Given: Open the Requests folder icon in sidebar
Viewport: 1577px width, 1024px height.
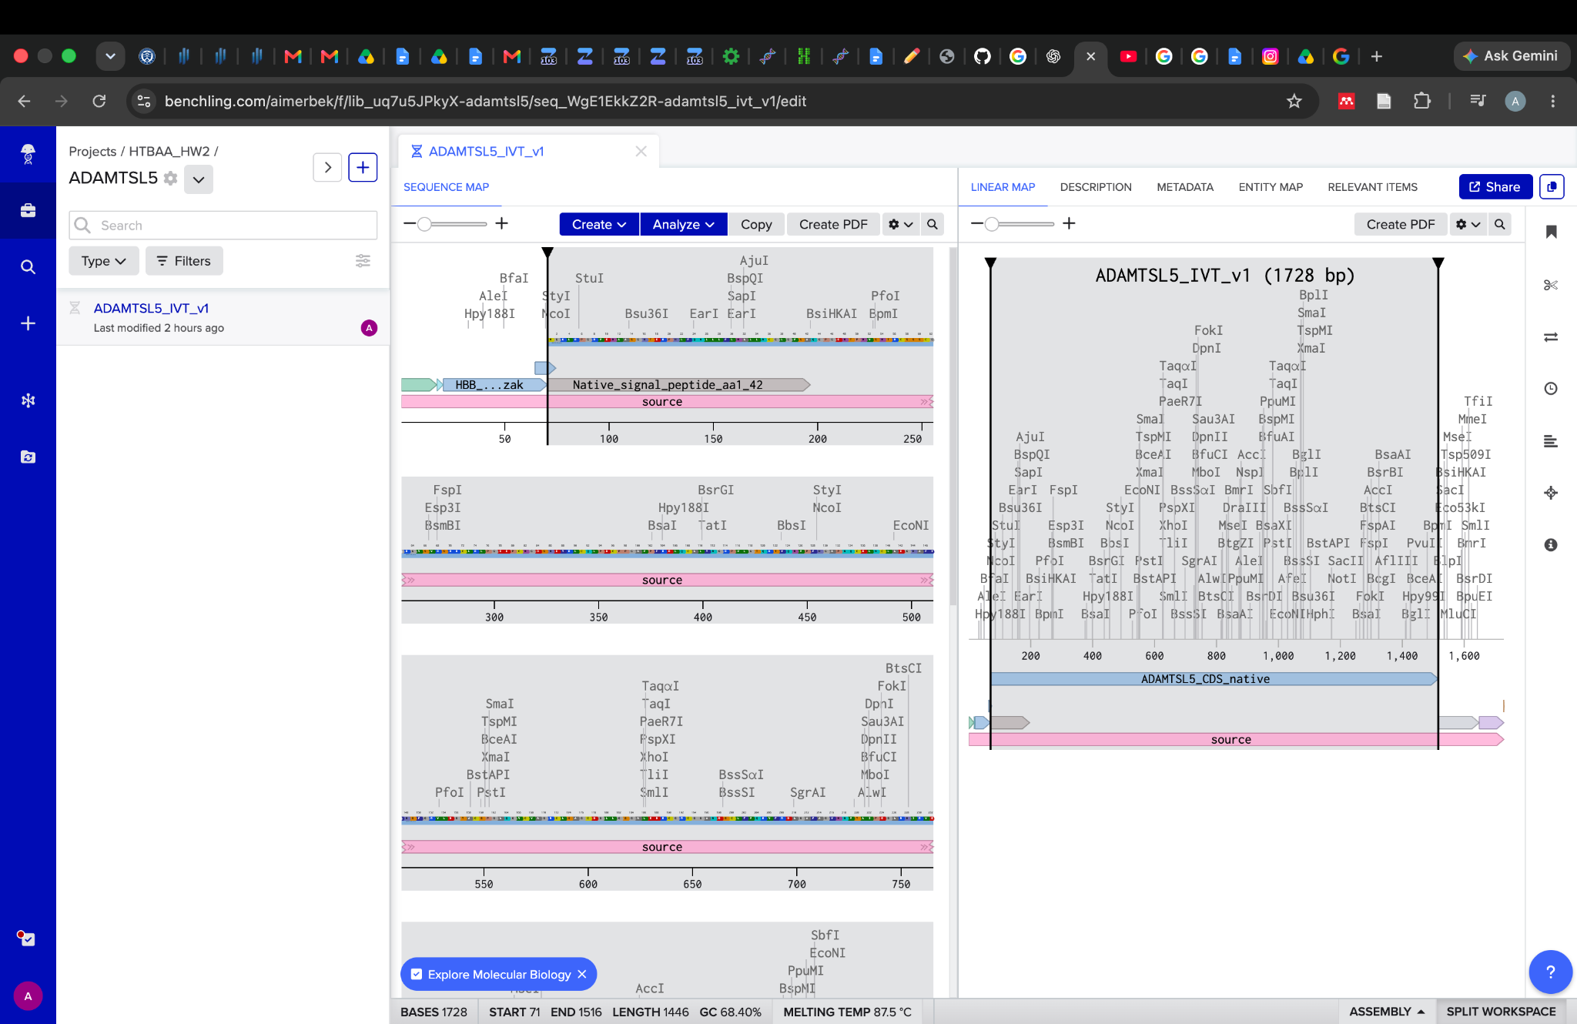Looking at the screenshot, I should click(28, 457).
